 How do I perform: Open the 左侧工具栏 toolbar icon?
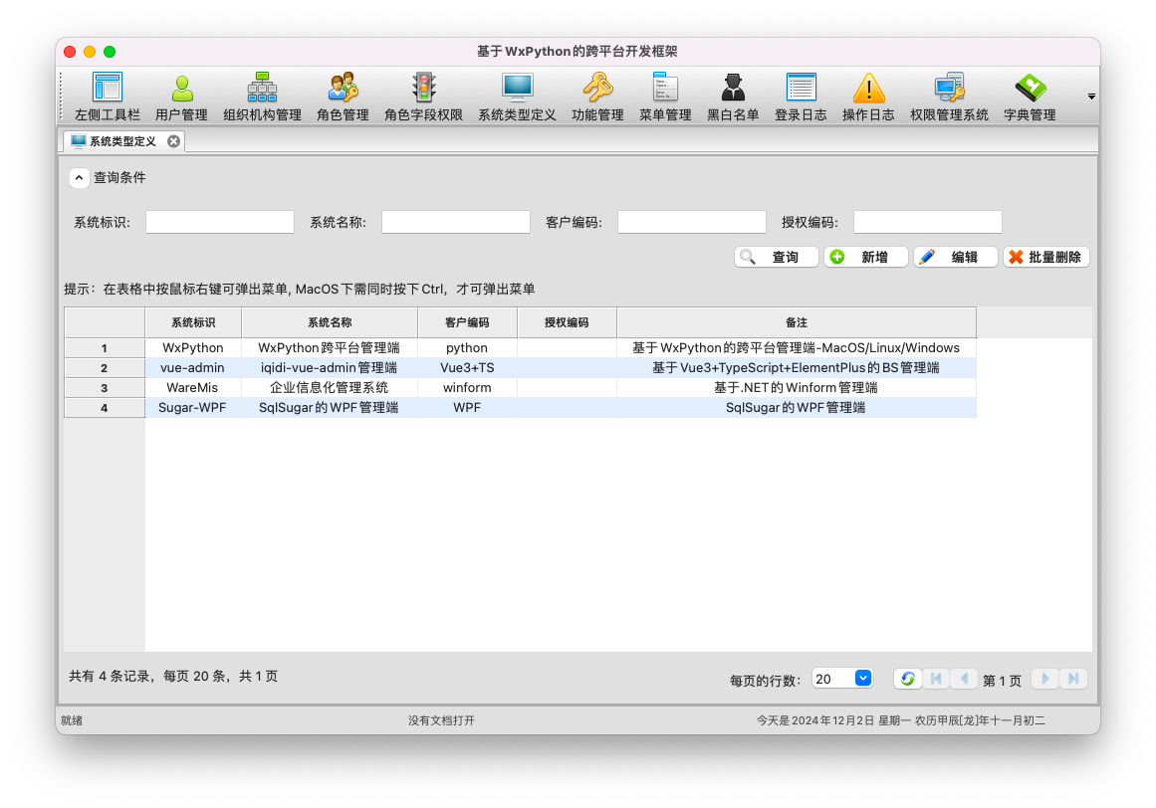click(x=107, y=97)
